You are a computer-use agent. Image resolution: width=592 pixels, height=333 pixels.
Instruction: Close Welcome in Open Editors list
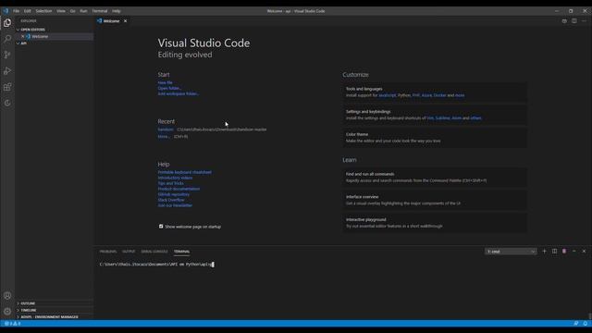point(22,37)
